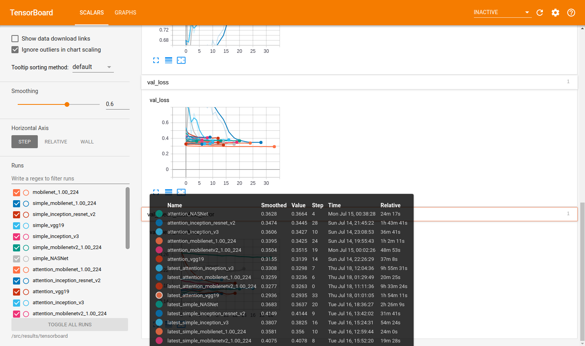Screen dimensions: 585x346
Task: Uncheck the simple_vgg19 run checkbox
Action: (17, 226)
